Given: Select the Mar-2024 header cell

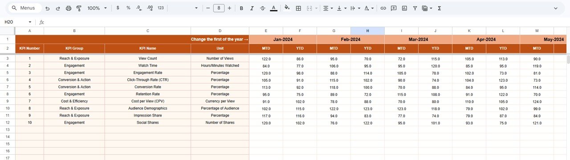Looking at the screenshot, I should click(x=418, y=39).
